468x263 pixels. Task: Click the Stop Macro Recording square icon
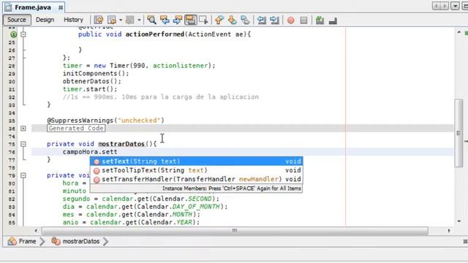coord(304,20)
